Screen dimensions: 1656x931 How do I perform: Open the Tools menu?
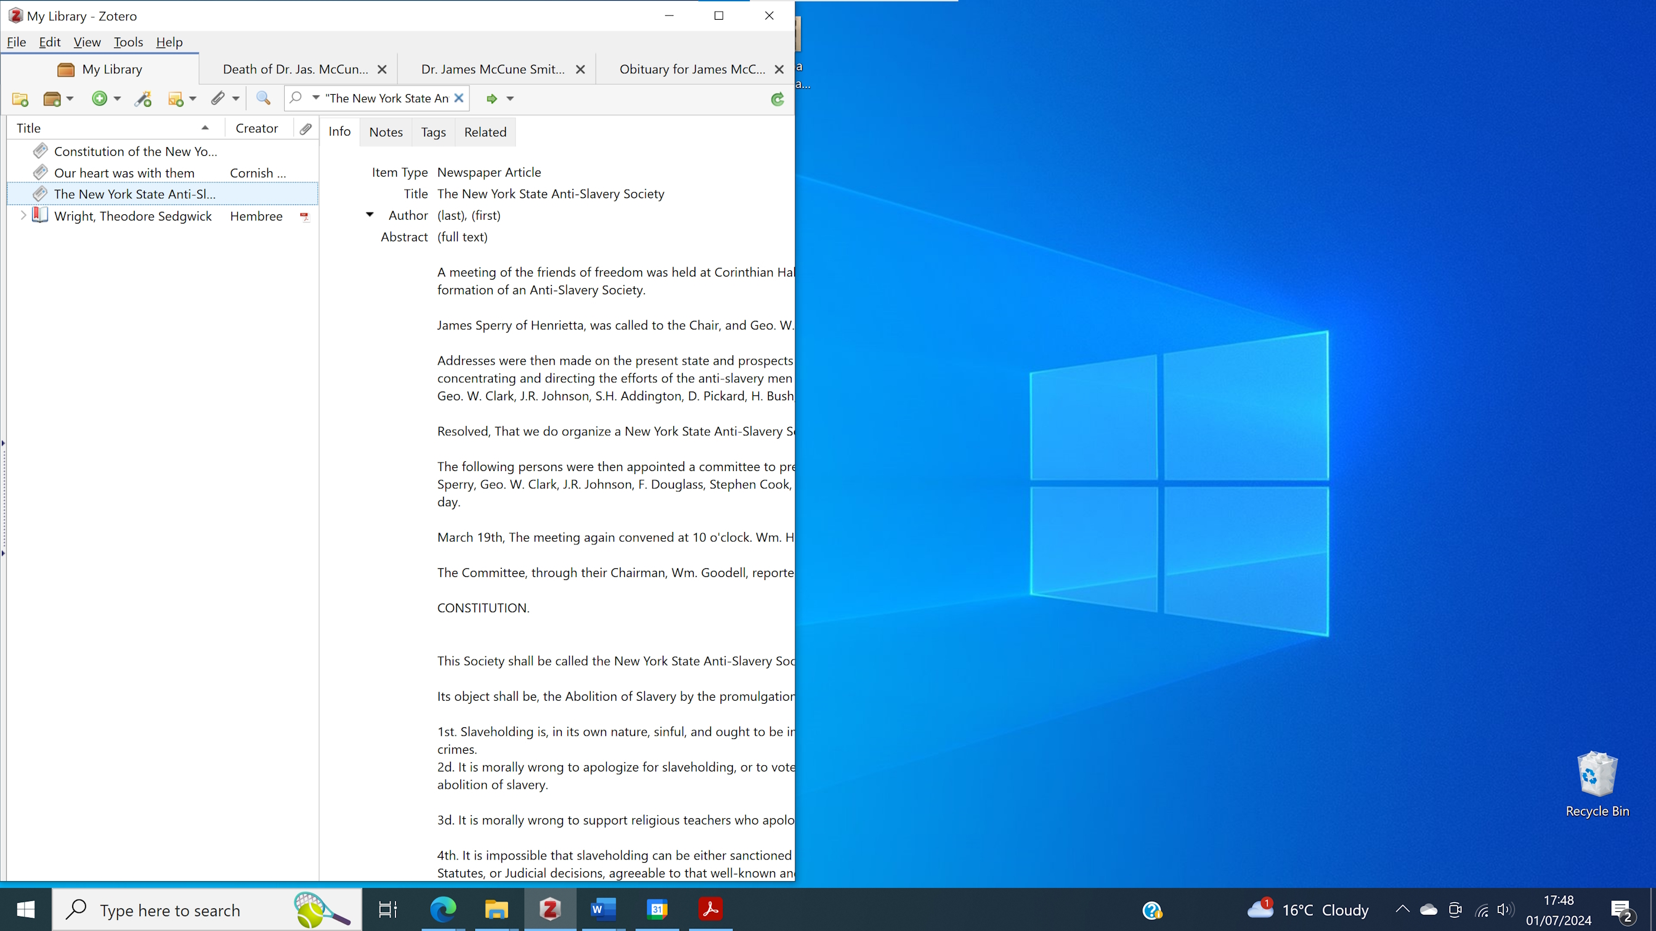128,42
